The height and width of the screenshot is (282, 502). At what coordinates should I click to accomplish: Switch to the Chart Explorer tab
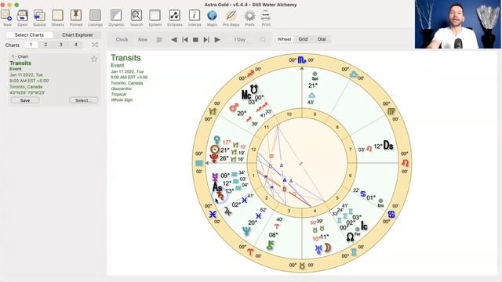point(78,34)
